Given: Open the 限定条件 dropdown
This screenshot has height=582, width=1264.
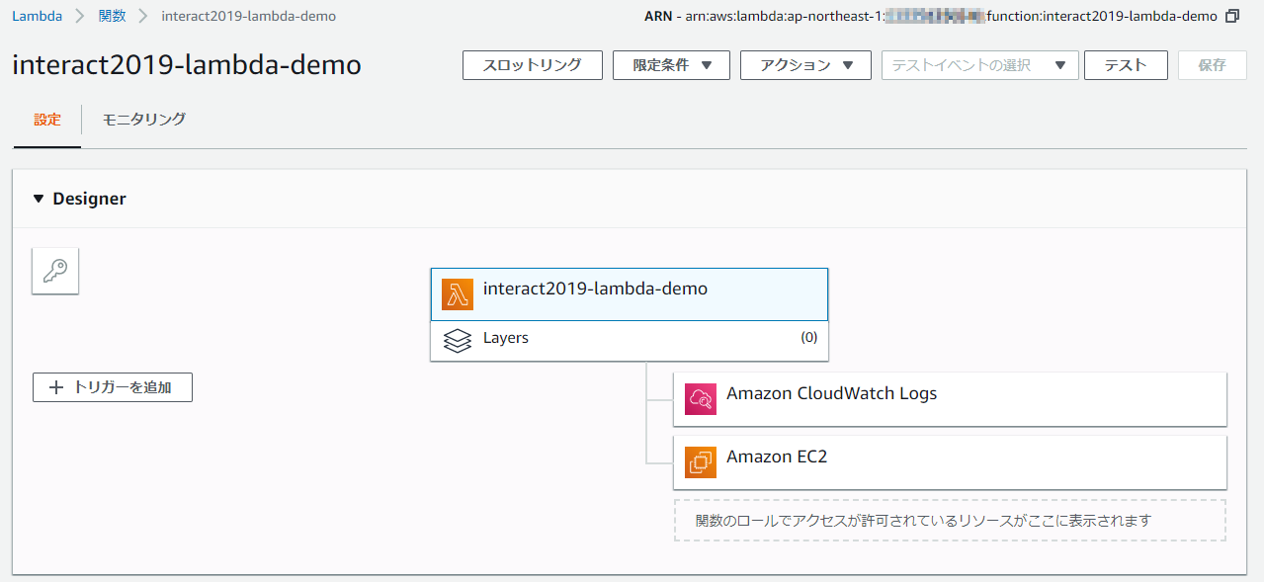Looking at the screenshot, I should [x=671, y=65].
